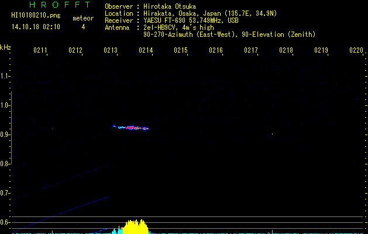The width and height of the screenshot is (368, 234).
Task: Click the meteor count value 4
Action: pyautogui.click(x=83, y=27)
